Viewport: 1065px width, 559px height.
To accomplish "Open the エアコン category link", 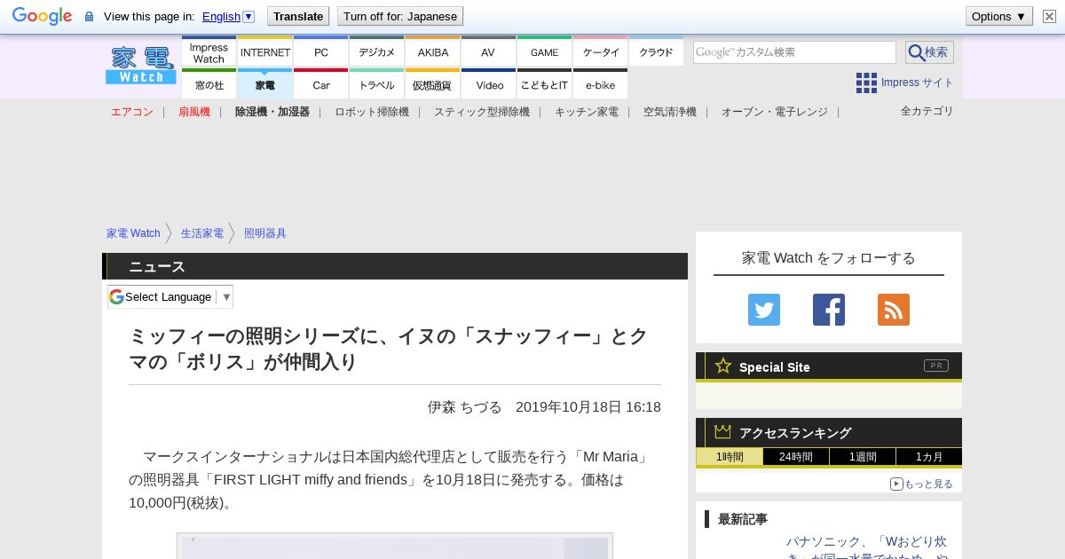I will [x=132, y=112].
